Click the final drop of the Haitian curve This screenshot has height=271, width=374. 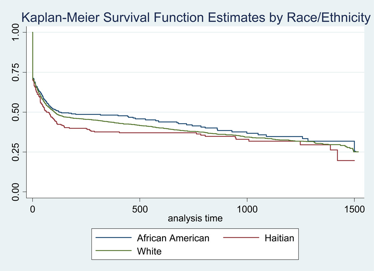coord(338,155)
